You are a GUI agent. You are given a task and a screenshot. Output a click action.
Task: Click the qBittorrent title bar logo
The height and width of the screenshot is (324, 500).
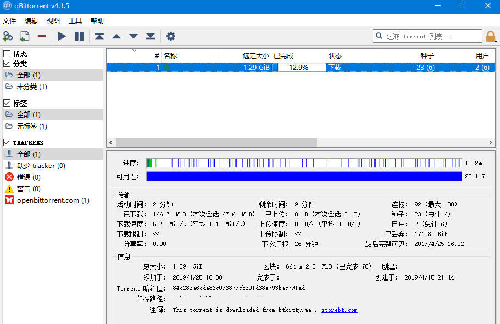click(7, 5)
